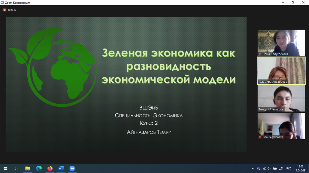Open the Windows Start menu
Viewport: 309px width, 173px height.
pyautogui.click(x=5, y=169)
